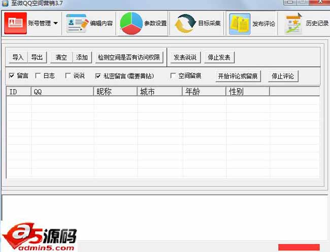The width and height of the screenshot is (330, 252).
Task: Click the 导入 button
Action: (18, 57)
